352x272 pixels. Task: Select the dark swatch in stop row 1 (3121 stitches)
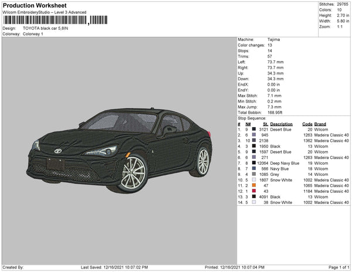point(253,130)
